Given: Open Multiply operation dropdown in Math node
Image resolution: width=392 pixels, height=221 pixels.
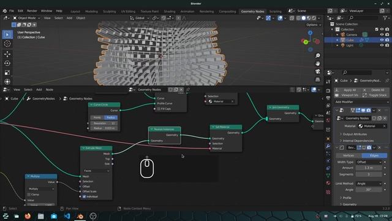Looking at the screenshot, I should (x=41, y=189).
